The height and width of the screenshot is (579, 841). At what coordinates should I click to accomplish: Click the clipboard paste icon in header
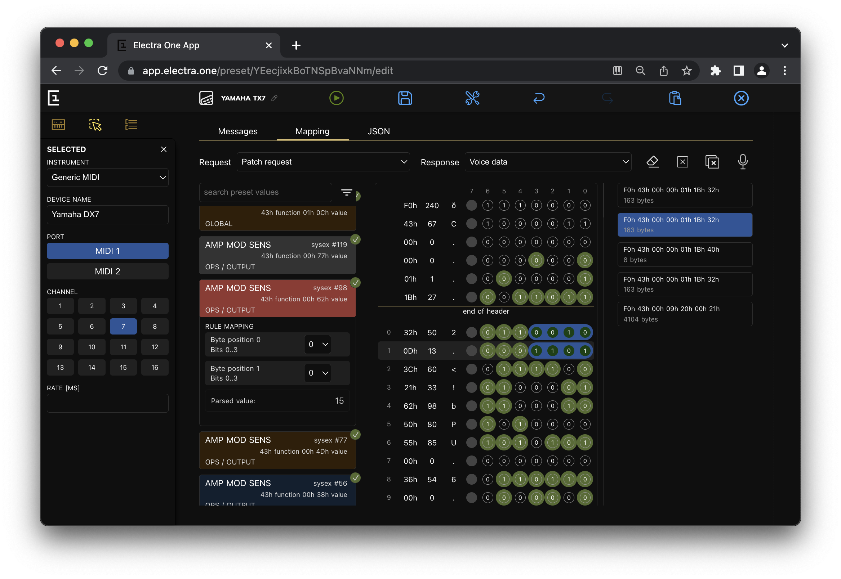[675, 98]
